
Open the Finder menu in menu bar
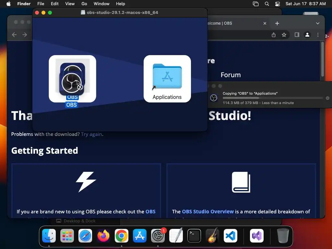click(24, 4)
